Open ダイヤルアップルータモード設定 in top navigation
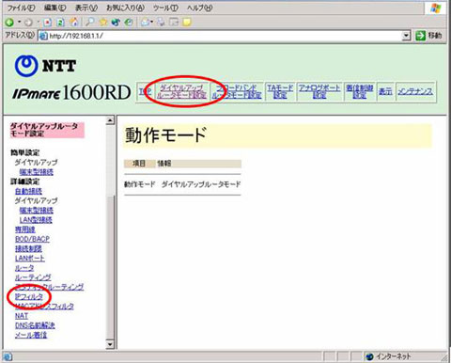The height and width of the screenshot is (363, 451). coord(181,91)
